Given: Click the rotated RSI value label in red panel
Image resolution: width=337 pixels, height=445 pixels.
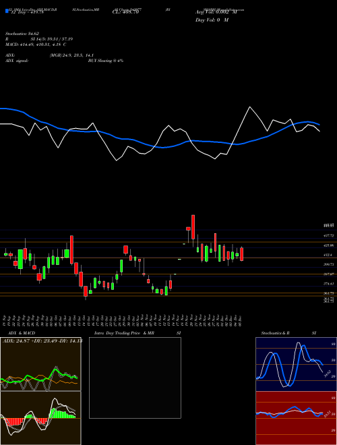Looking at the screenshot, I should click(x=327, y=415).
